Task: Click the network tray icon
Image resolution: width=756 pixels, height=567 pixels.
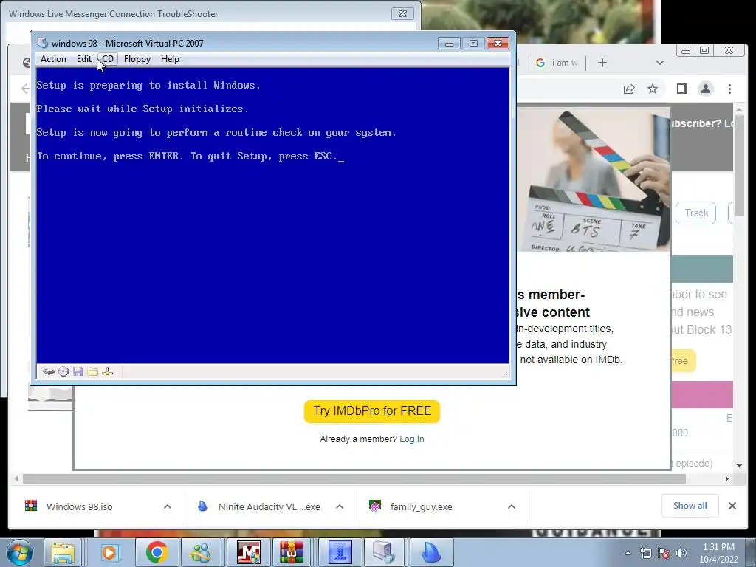Action: tap(645, 553)
